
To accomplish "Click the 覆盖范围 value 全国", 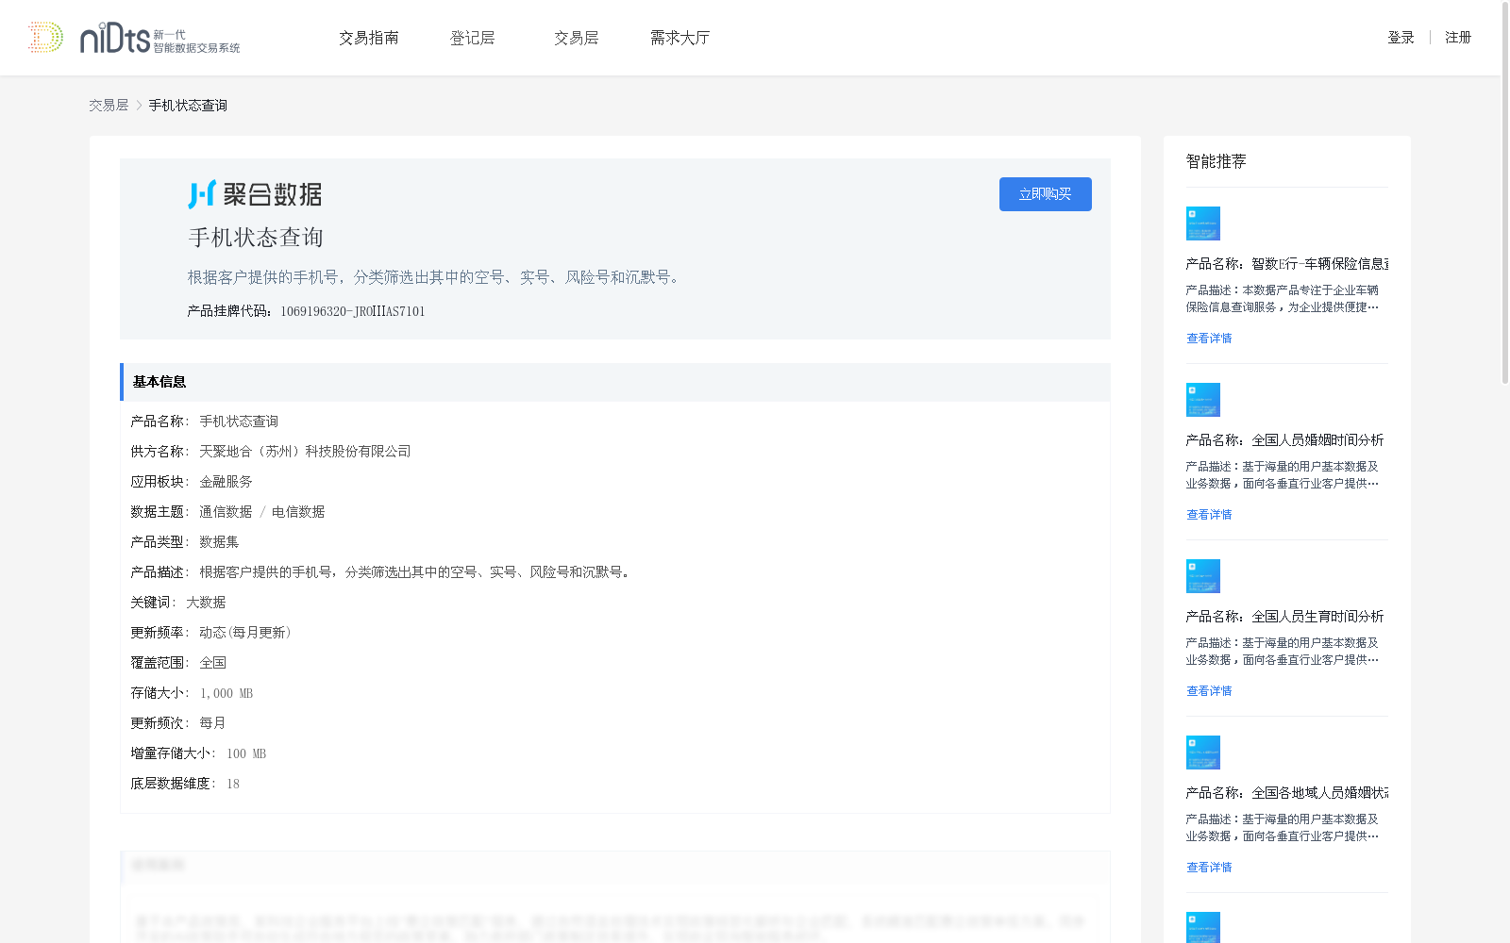I will 212,663.
